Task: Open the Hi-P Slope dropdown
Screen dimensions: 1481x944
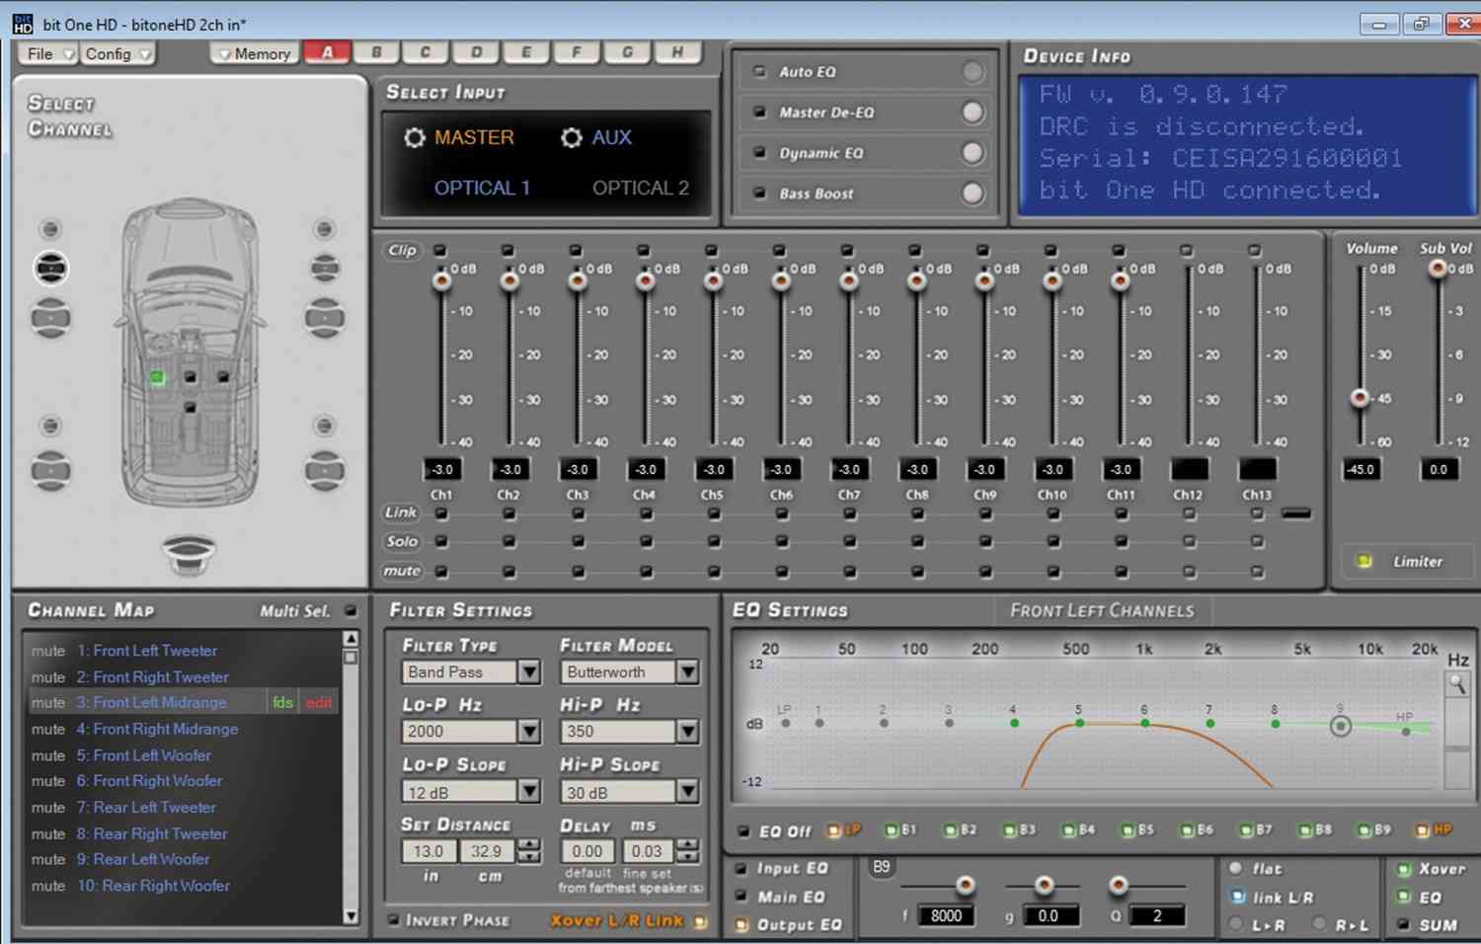Action: [x=687, y=792]
